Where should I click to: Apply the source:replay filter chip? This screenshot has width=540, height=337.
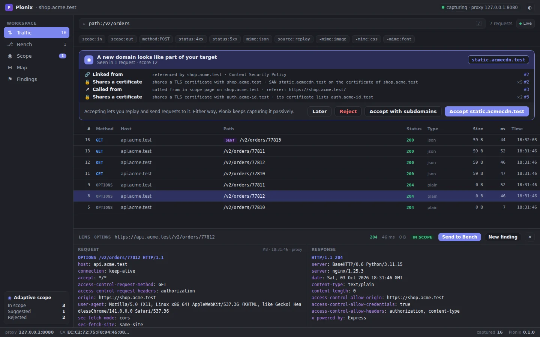[x=294, y=39]
